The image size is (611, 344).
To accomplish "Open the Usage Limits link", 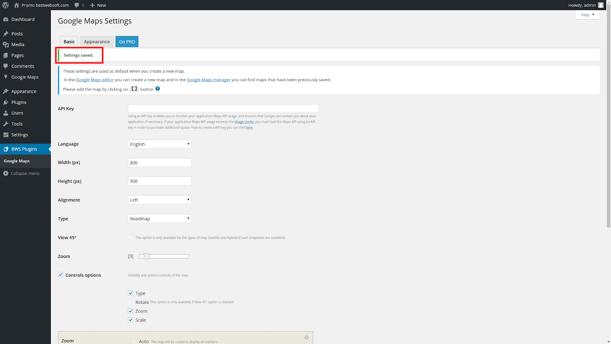I will (244, 122).
